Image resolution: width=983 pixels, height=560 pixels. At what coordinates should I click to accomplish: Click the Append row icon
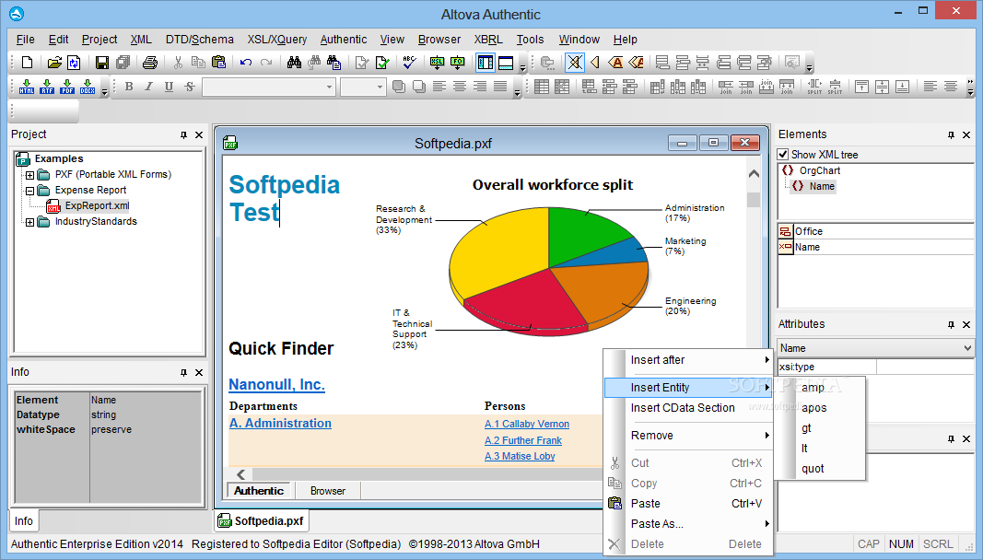[x=590, y=87]
